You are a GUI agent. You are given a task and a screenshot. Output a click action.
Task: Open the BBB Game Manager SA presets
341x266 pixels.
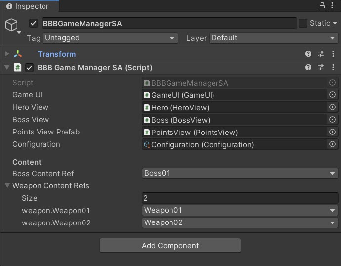click(320, 67)
